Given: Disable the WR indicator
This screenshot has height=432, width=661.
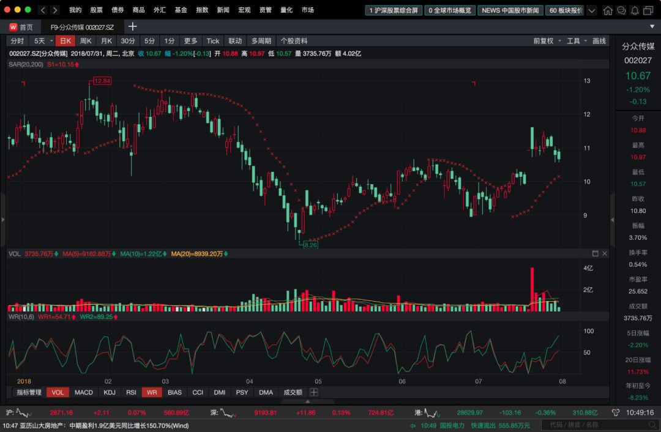Looking at the screenshot, I should pos(152,392).
